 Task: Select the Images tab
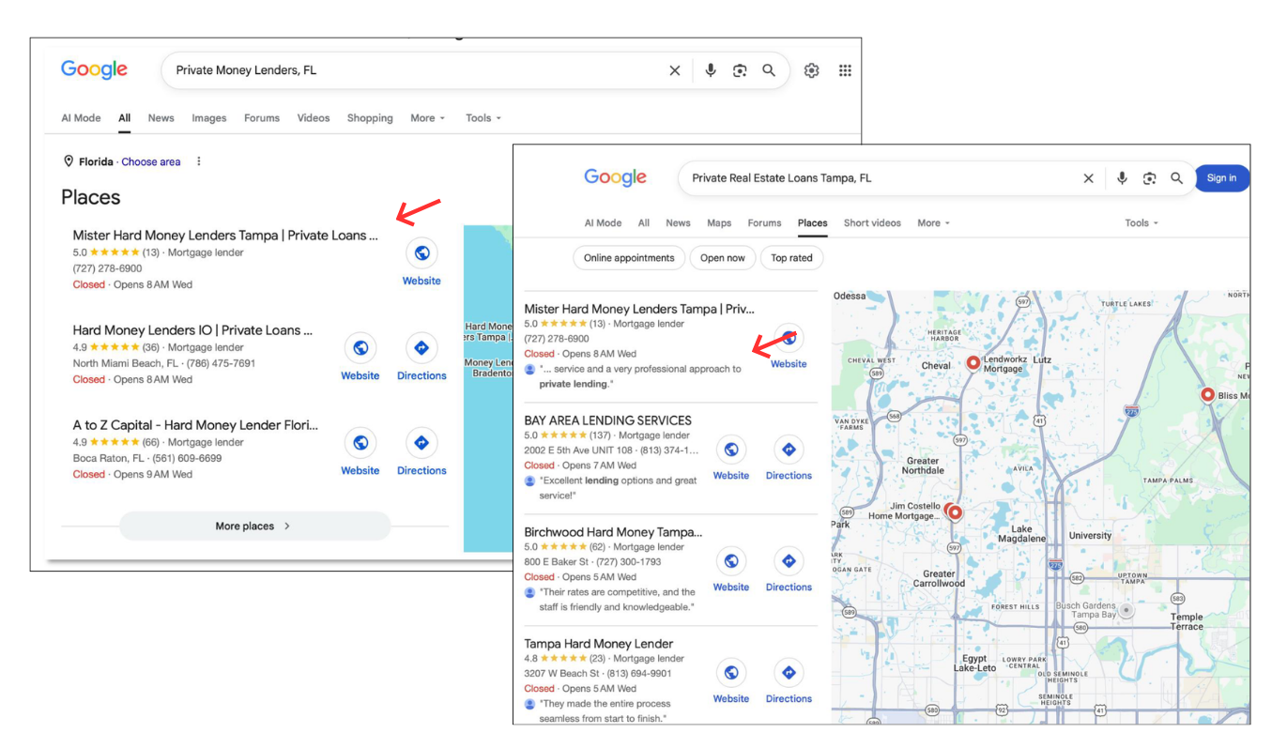209,118
